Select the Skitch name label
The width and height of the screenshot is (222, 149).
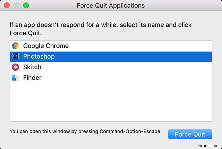[x=32, y=67]
